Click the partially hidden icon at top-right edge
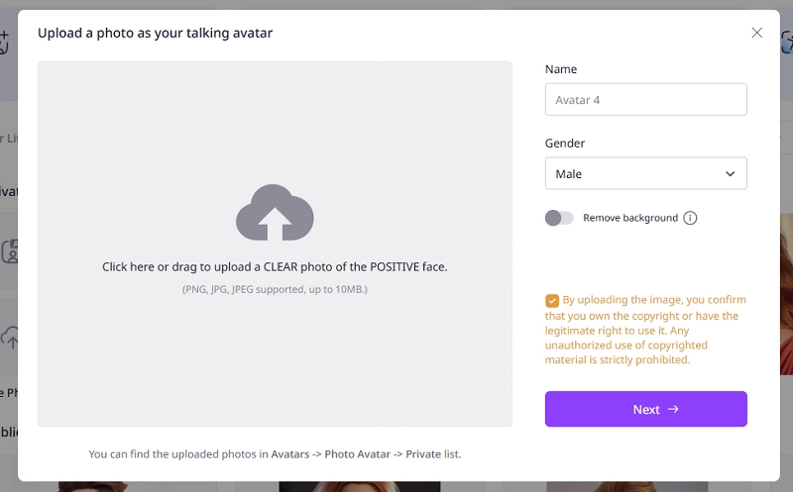The width and height of the screenshot is (793, 492). coord(786,42)
